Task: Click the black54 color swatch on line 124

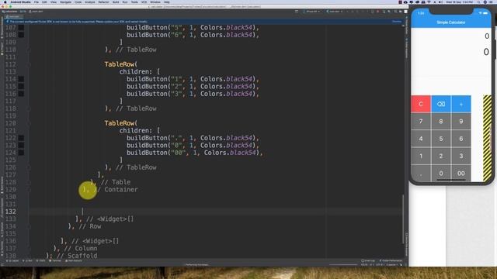Action: [x=21, y=153]
